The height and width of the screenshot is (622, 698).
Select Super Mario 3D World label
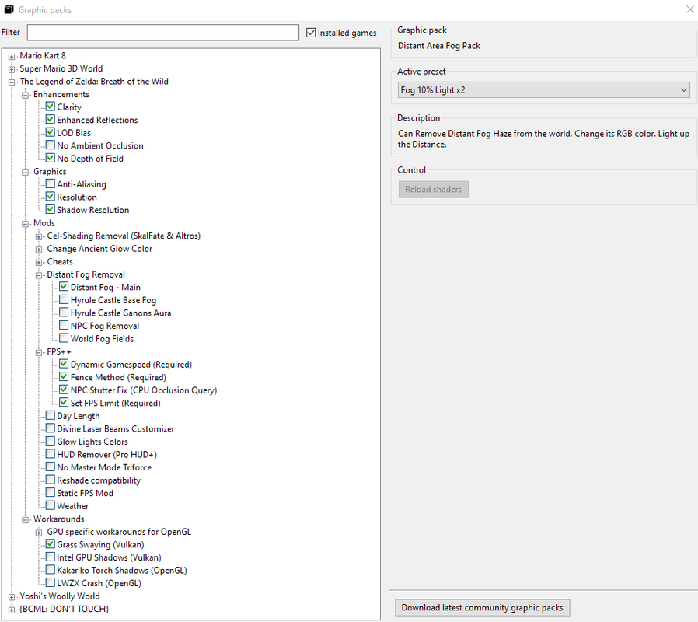coord(61,68)
